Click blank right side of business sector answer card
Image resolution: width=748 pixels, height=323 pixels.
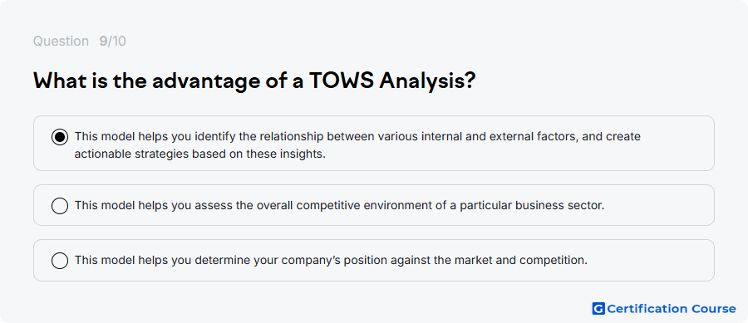[658, 205]
